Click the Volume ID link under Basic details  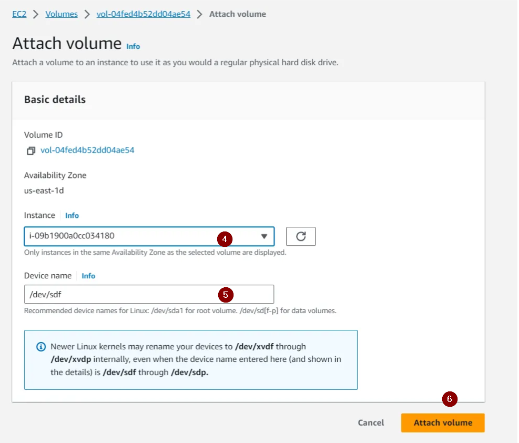point(87,150)
